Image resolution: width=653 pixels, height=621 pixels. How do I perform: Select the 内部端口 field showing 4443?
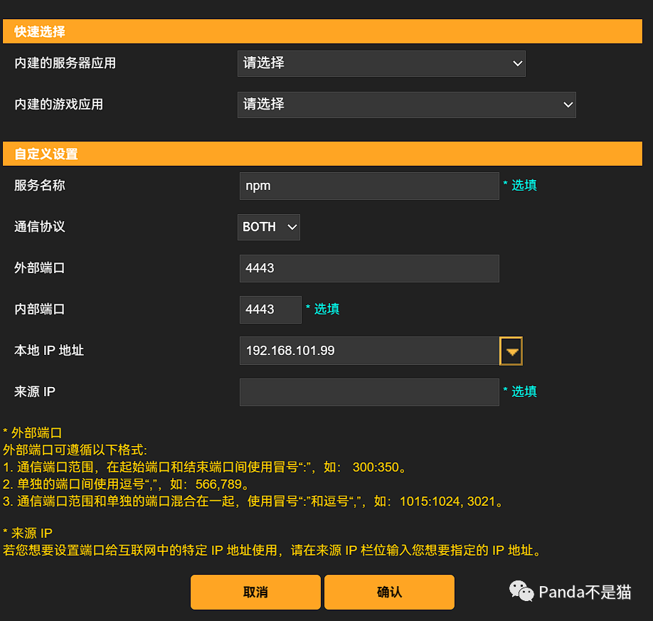click(270, 309)
